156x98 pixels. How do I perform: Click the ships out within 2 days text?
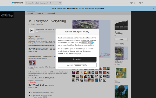tap(36, 80)
